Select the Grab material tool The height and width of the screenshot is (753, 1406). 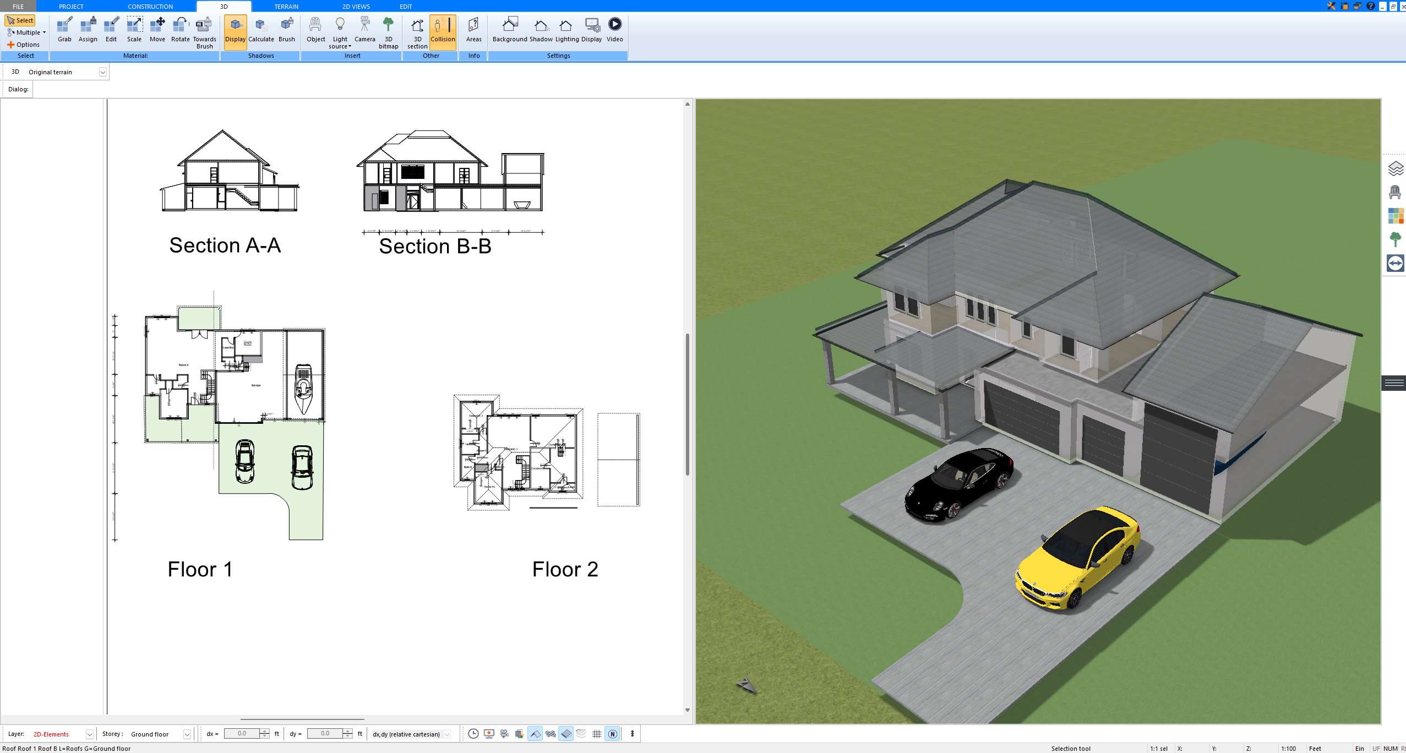coord(64,30)
